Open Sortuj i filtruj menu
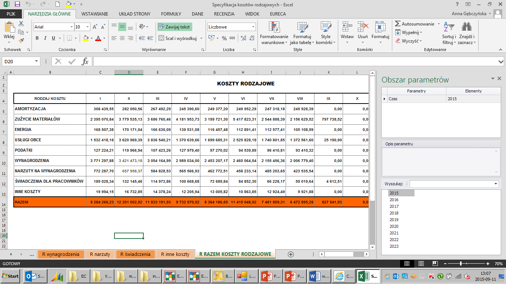This screenshot has width=506, height=284. click(x=449, y=33)
